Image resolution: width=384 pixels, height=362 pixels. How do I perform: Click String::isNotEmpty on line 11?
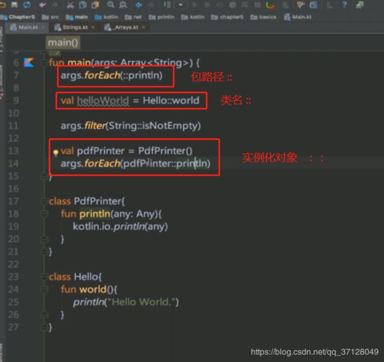(154, 126)
